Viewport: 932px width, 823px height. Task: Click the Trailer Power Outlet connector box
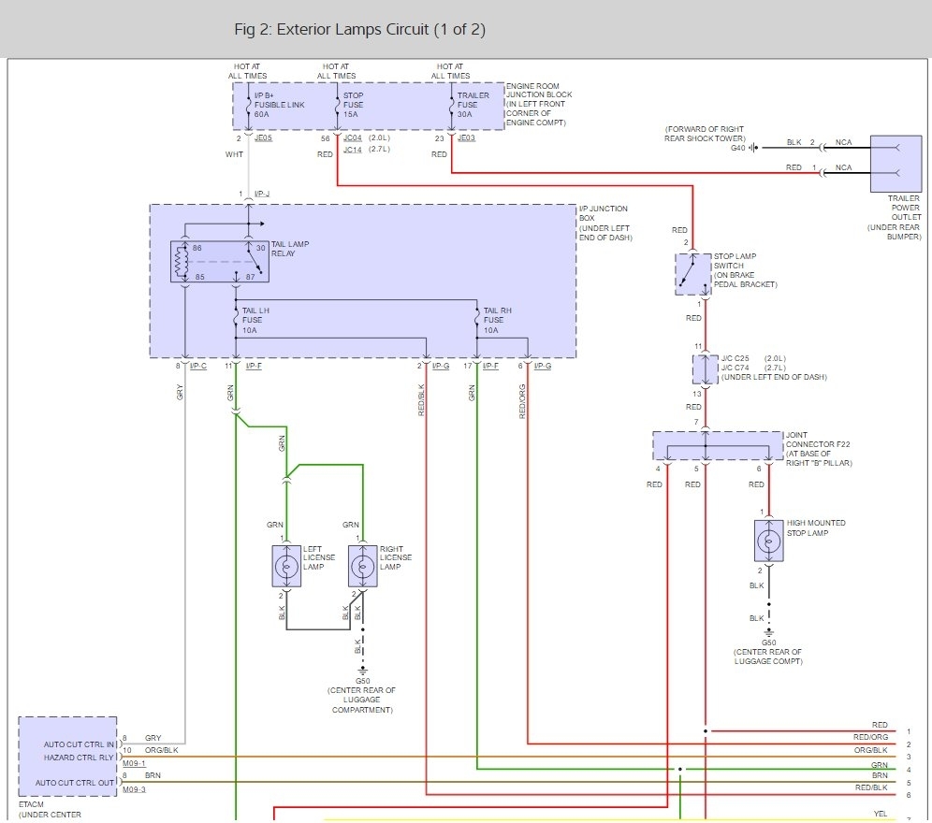coord(896,164)
